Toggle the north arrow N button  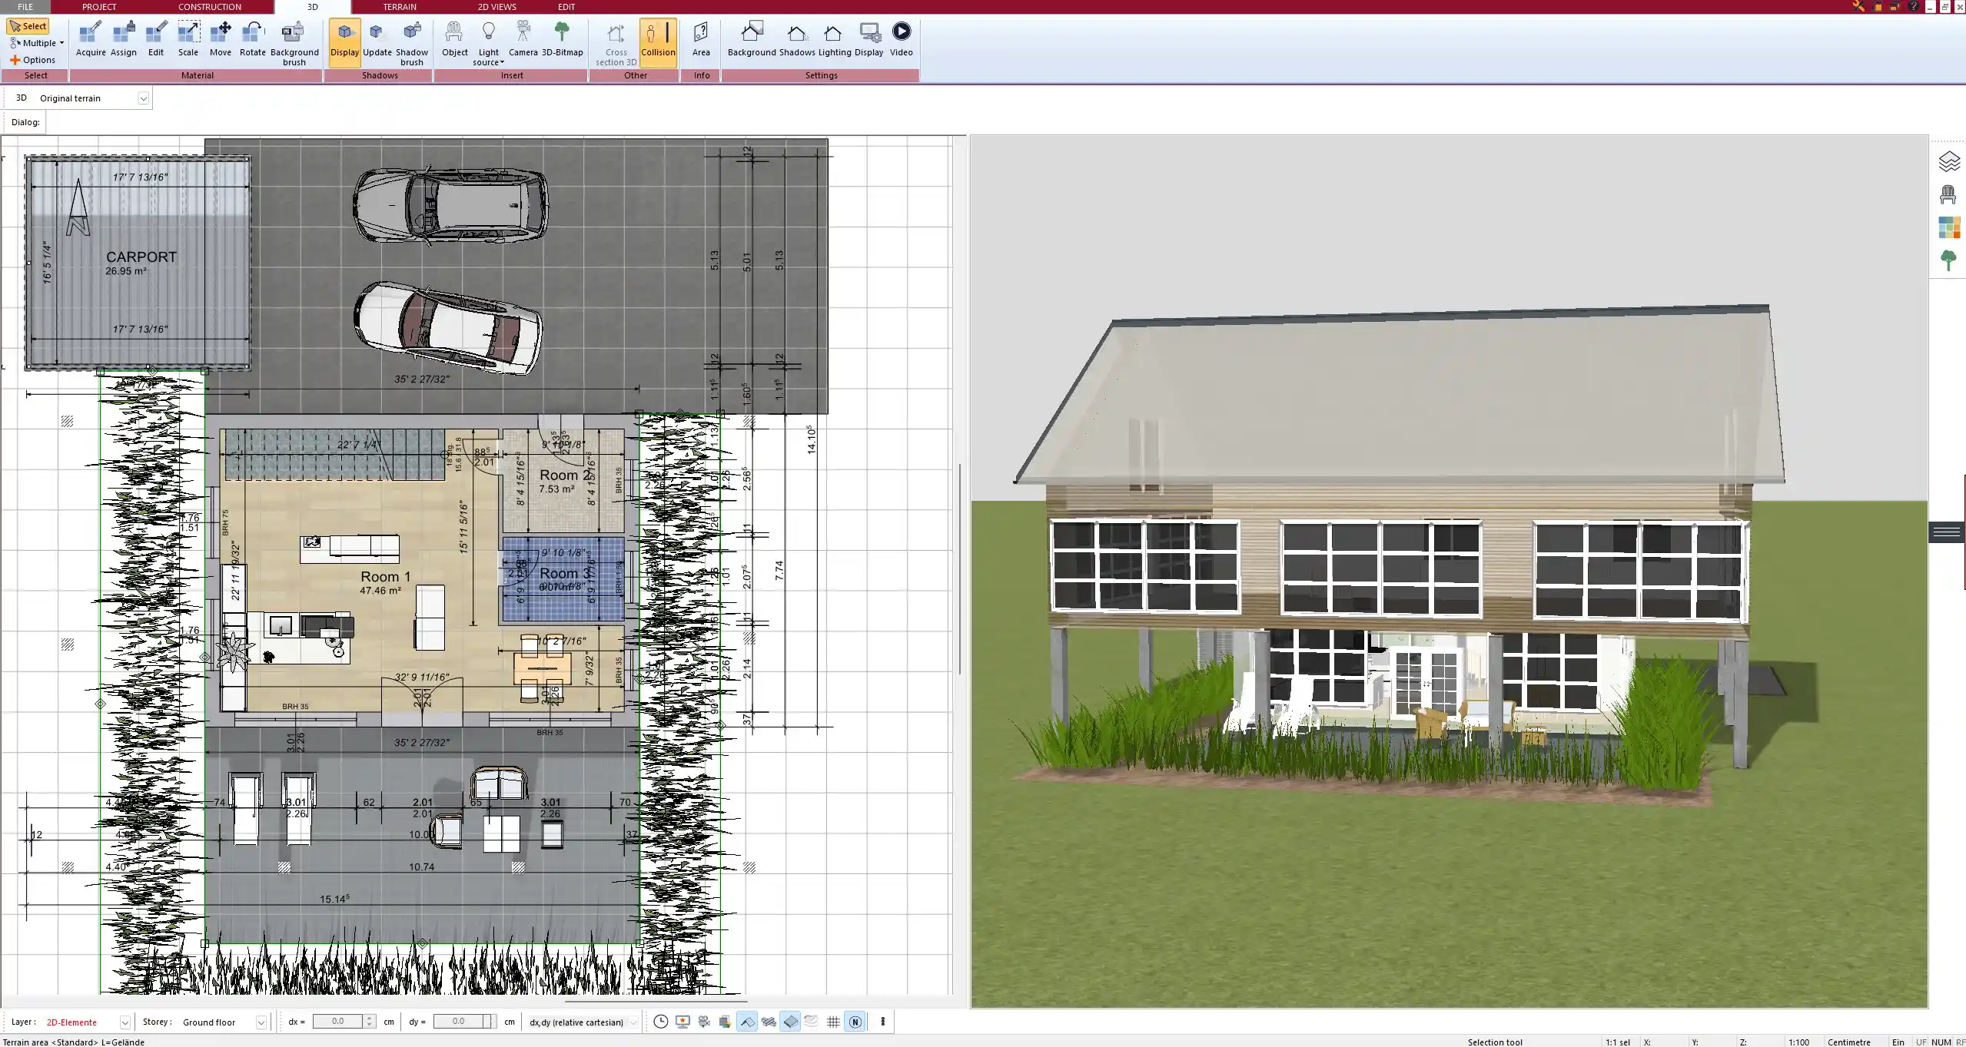855,1022
